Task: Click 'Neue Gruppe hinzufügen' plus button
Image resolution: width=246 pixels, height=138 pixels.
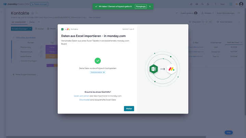Action: [x=14, y=74]
